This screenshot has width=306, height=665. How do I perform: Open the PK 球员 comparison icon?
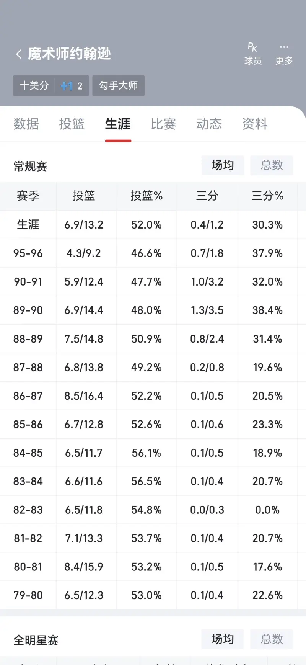click(253, 54)
